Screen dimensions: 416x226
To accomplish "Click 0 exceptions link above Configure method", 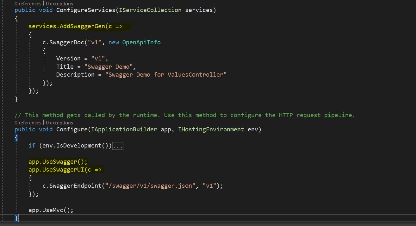I will pos(59,122).
